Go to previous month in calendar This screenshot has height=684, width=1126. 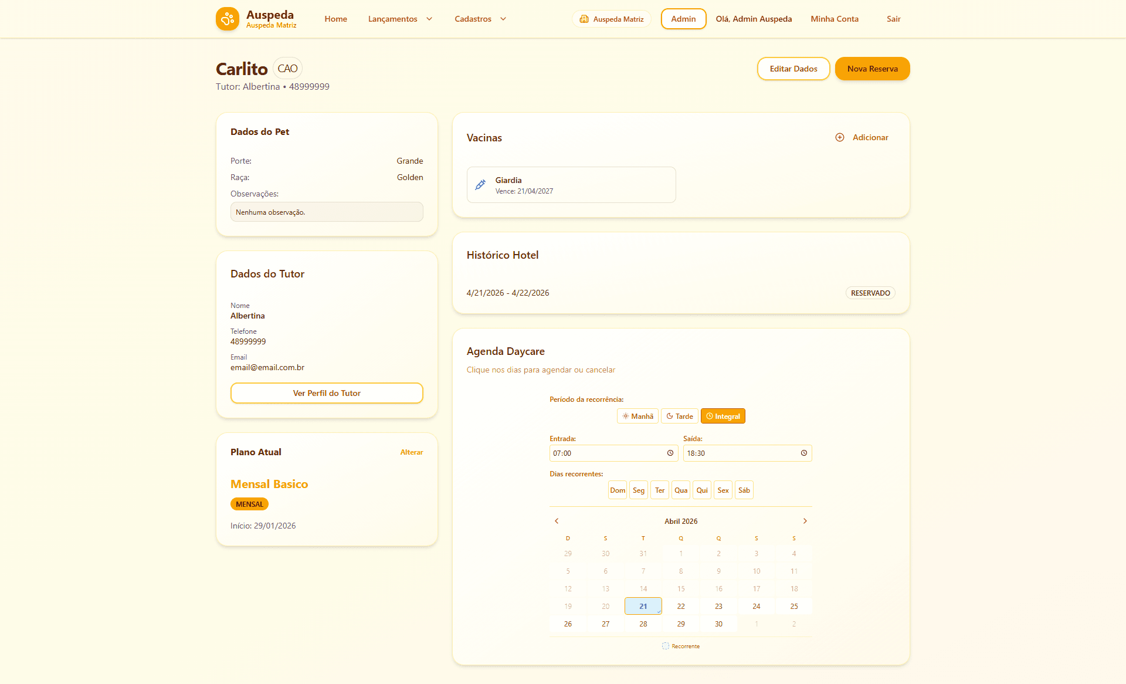[557, 521]
